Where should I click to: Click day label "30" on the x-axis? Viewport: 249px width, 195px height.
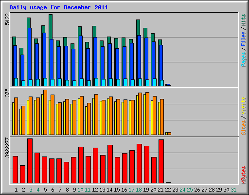tap(226, 190)
